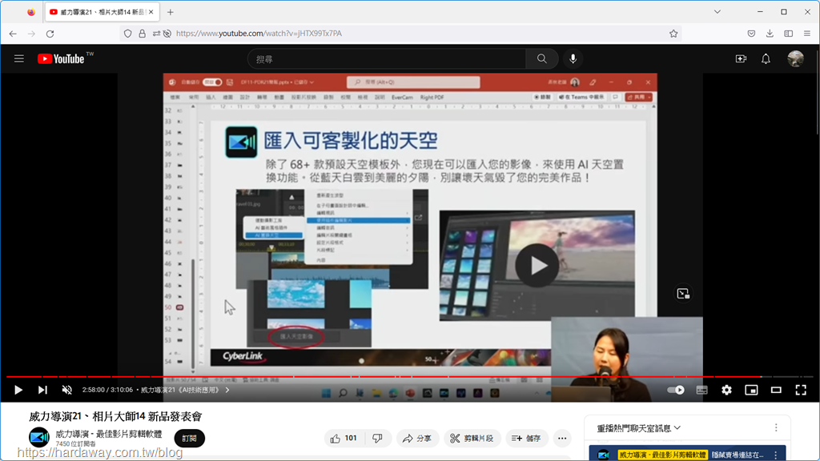Image resolution: width=820 pixels, height=461 pixels.
Task: Open more actions under the video
Action: (562, 438)
